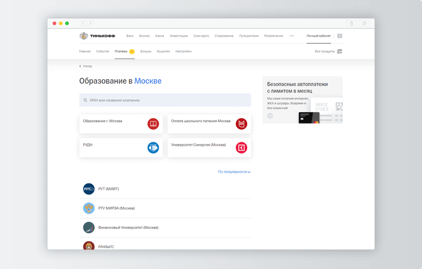Open the sort dropdown По популярности
Viewport: 422px width, 269px height.
point(234,172)
